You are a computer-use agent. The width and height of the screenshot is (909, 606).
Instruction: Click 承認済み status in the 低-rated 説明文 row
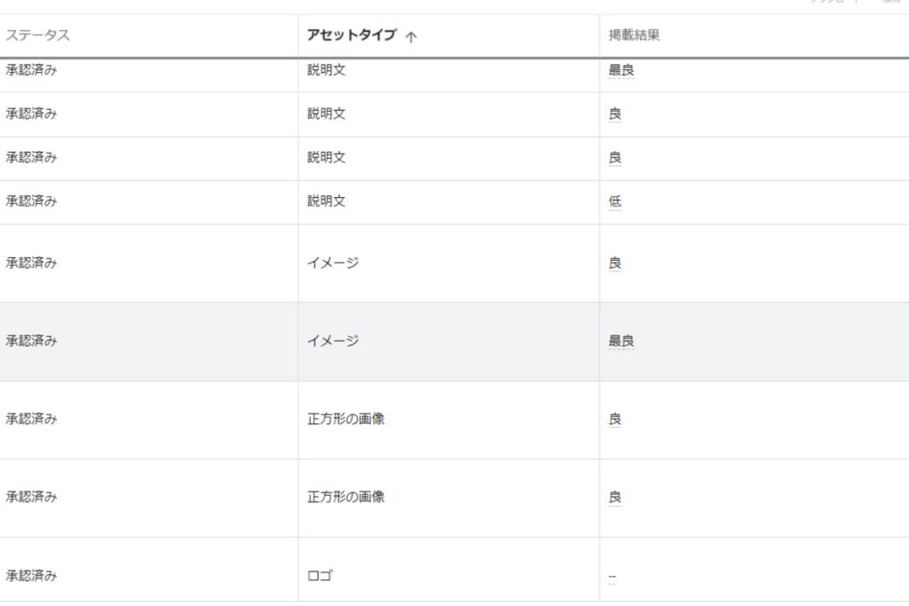click(31, 201)
